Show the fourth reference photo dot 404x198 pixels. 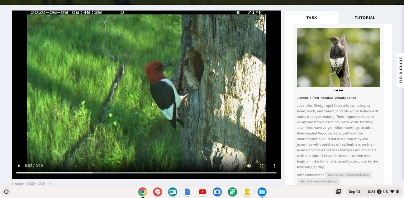point(342,90)
